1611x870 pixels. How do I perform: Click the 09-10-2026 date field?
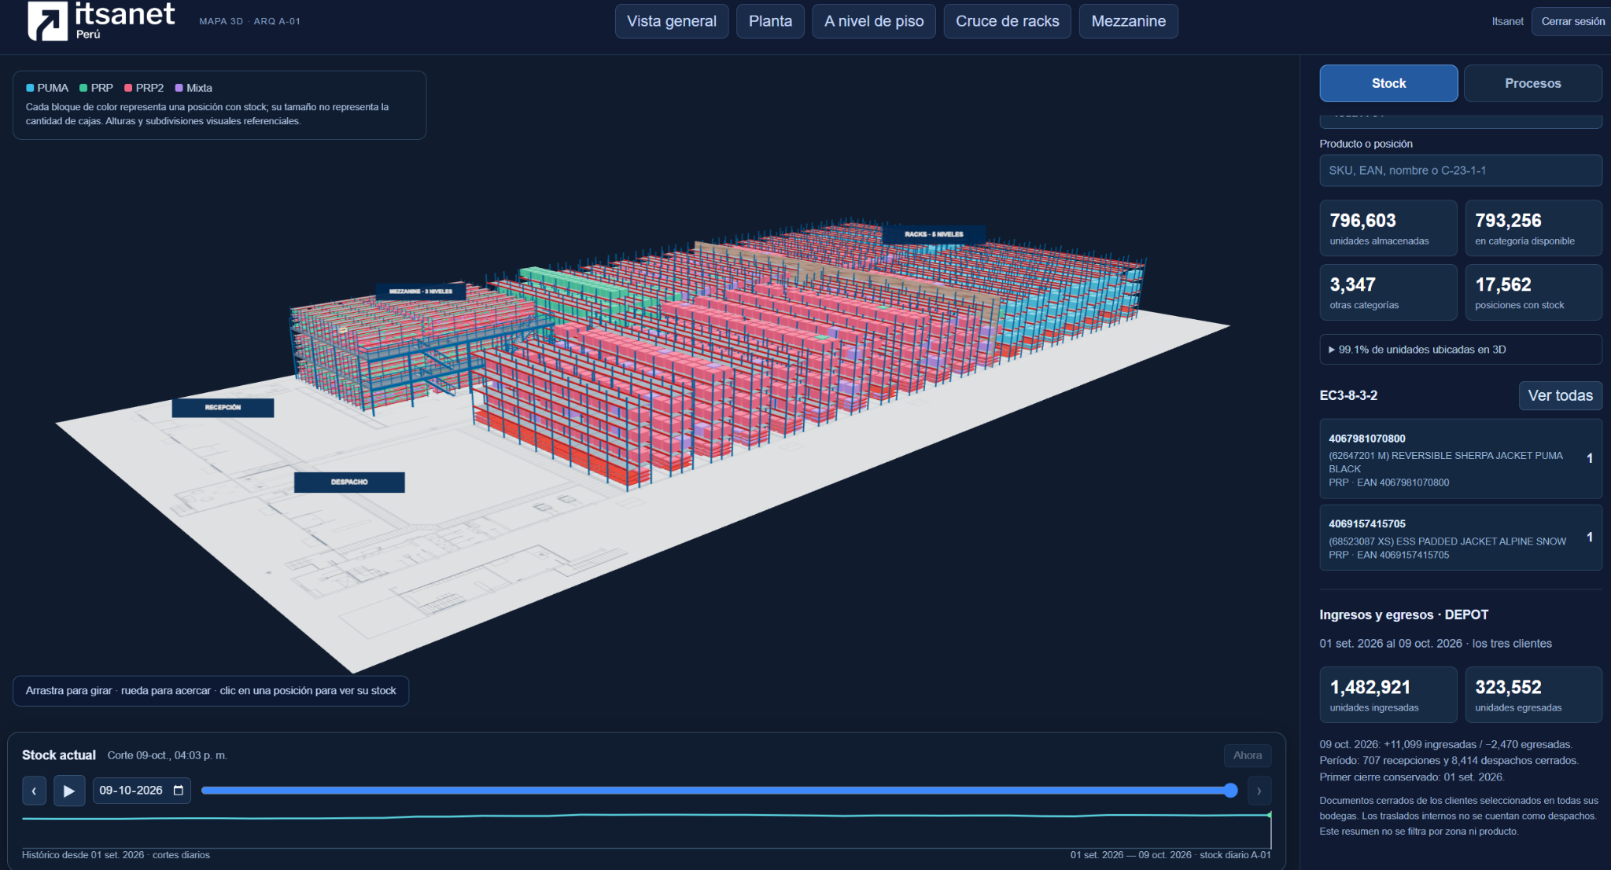pos(142,791)
